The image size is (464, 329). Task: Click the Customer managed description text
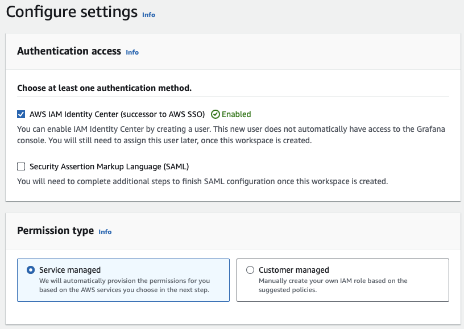click(333, 285)
